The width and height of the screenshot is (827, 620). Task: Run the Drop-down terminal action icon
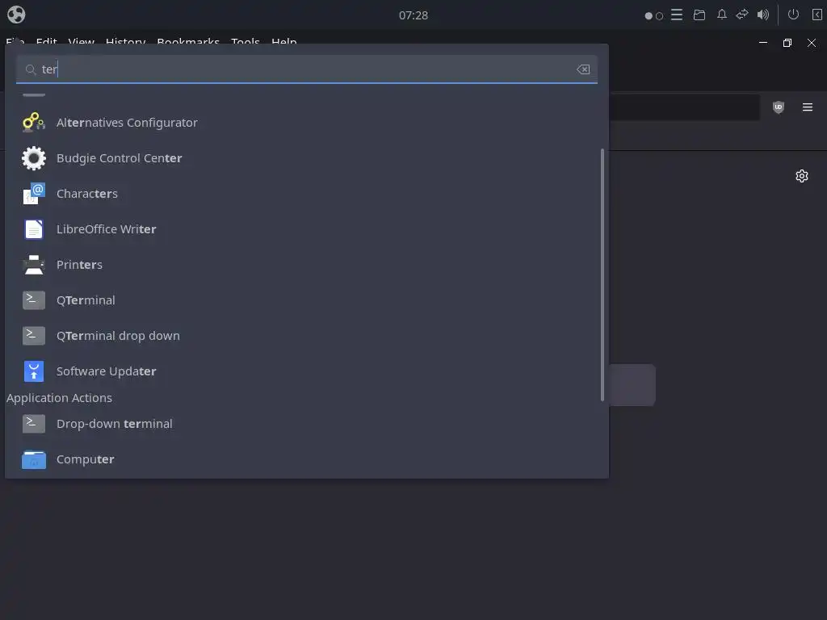34,424
